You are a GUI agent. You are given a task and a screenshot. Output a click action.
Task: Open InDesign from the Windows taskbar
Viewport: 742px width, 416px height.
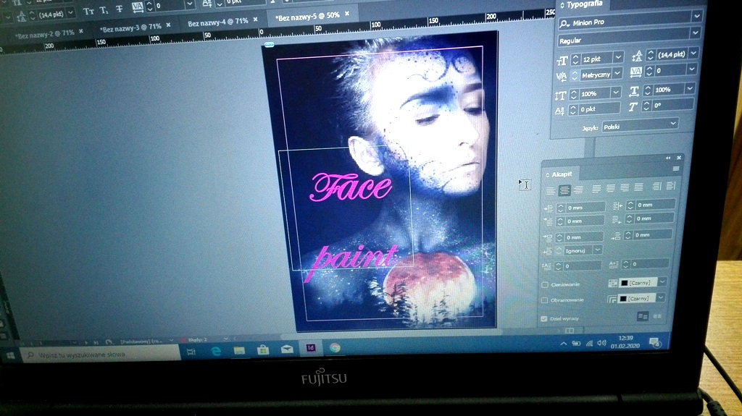pos(310,348)
